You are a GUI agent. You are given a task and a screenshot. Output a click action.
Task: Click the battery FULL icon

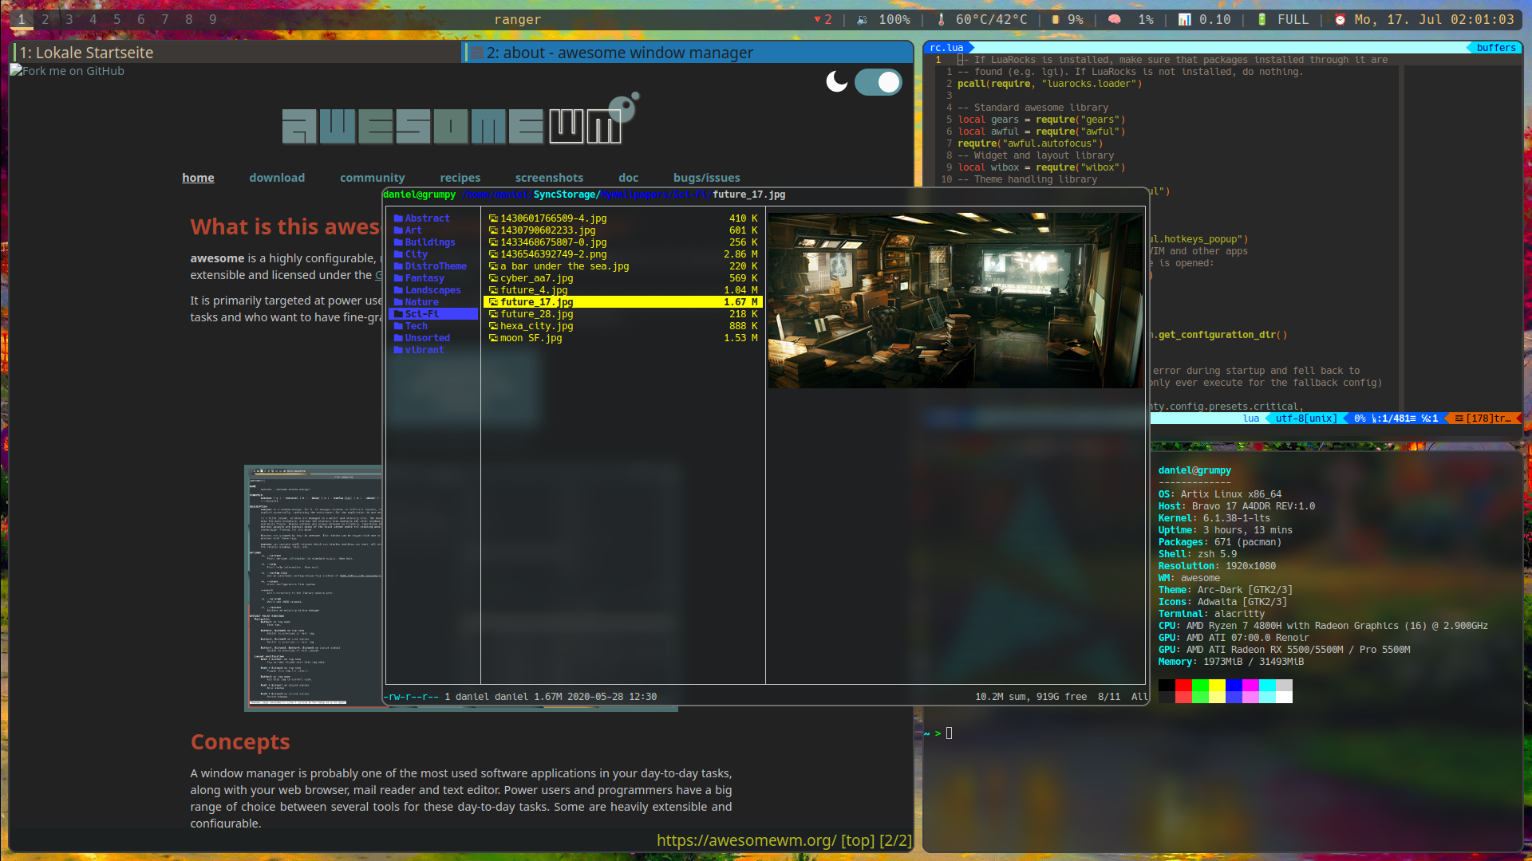(1262, 20)
